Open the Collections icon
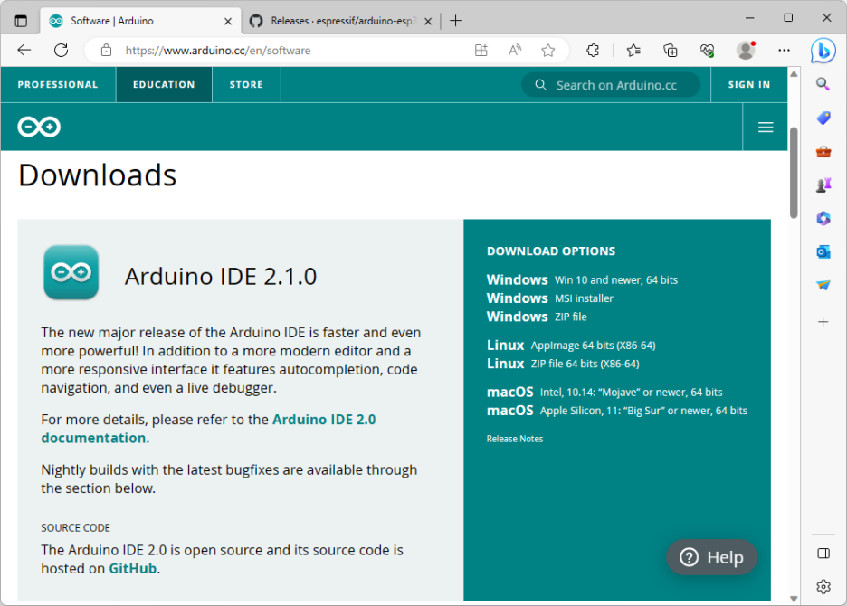The image size is (847, 606). click(x=671, y=51)
